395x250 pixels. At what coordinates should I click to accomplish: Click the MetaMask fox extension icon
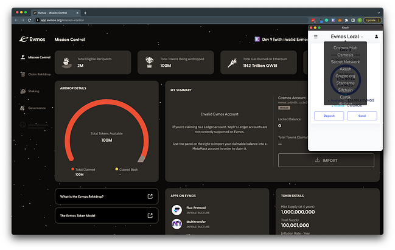[x=340, y=20]
